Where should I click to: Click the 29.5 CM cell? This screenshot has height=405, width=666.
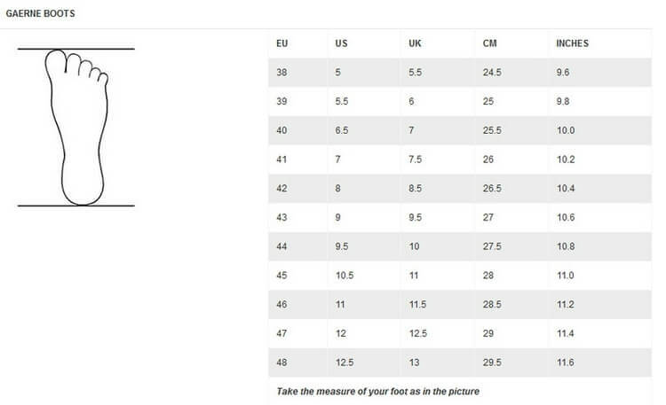492,362
